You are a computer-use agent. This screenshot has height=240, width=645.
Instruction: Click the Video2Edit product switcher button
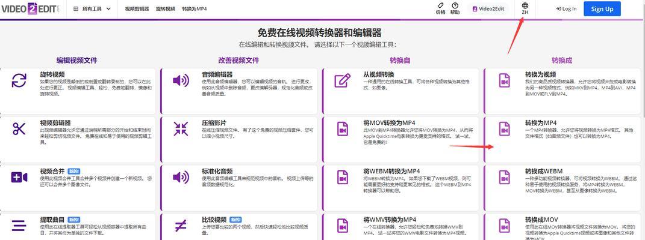(x=488, y=9)
